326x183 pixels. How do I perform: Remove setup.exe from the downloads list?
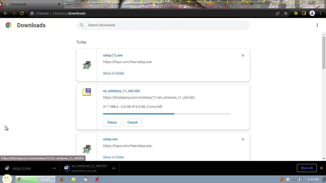[243, 139]
